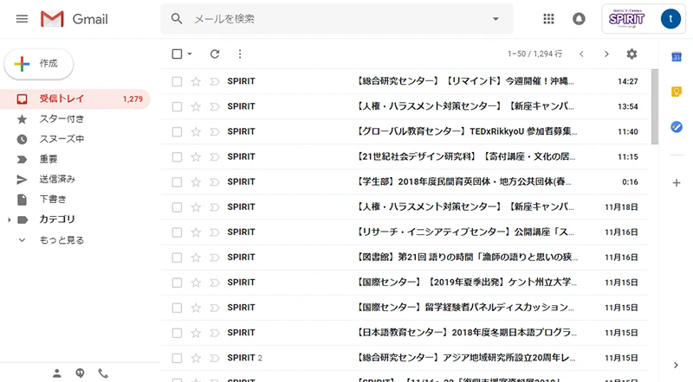Screen dimensions: 693x382
Task: Tick the checkbox of the 11:40 email
Action: (177, 131)
